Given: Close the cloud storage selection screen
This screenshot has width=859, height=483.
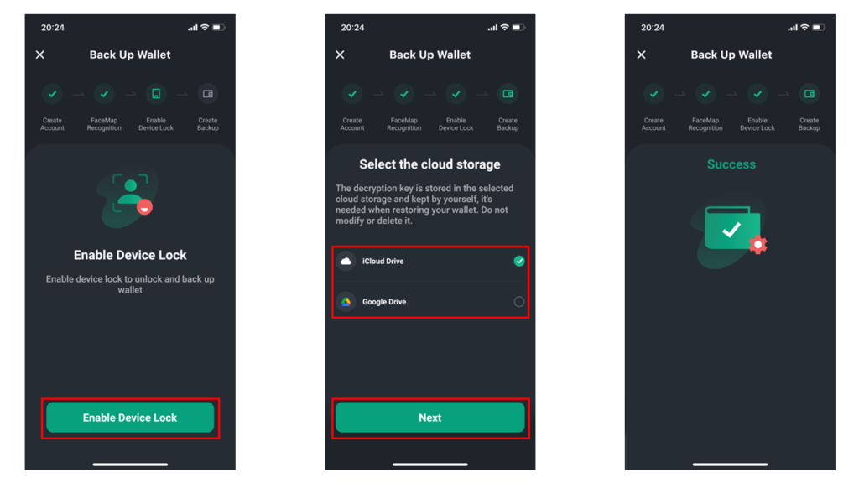Looking at the screenshot, I should [341, 55].
